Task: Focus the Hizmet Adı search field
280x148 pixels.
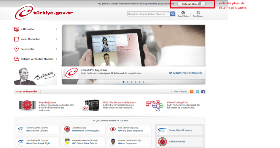Action: [149, 14]
